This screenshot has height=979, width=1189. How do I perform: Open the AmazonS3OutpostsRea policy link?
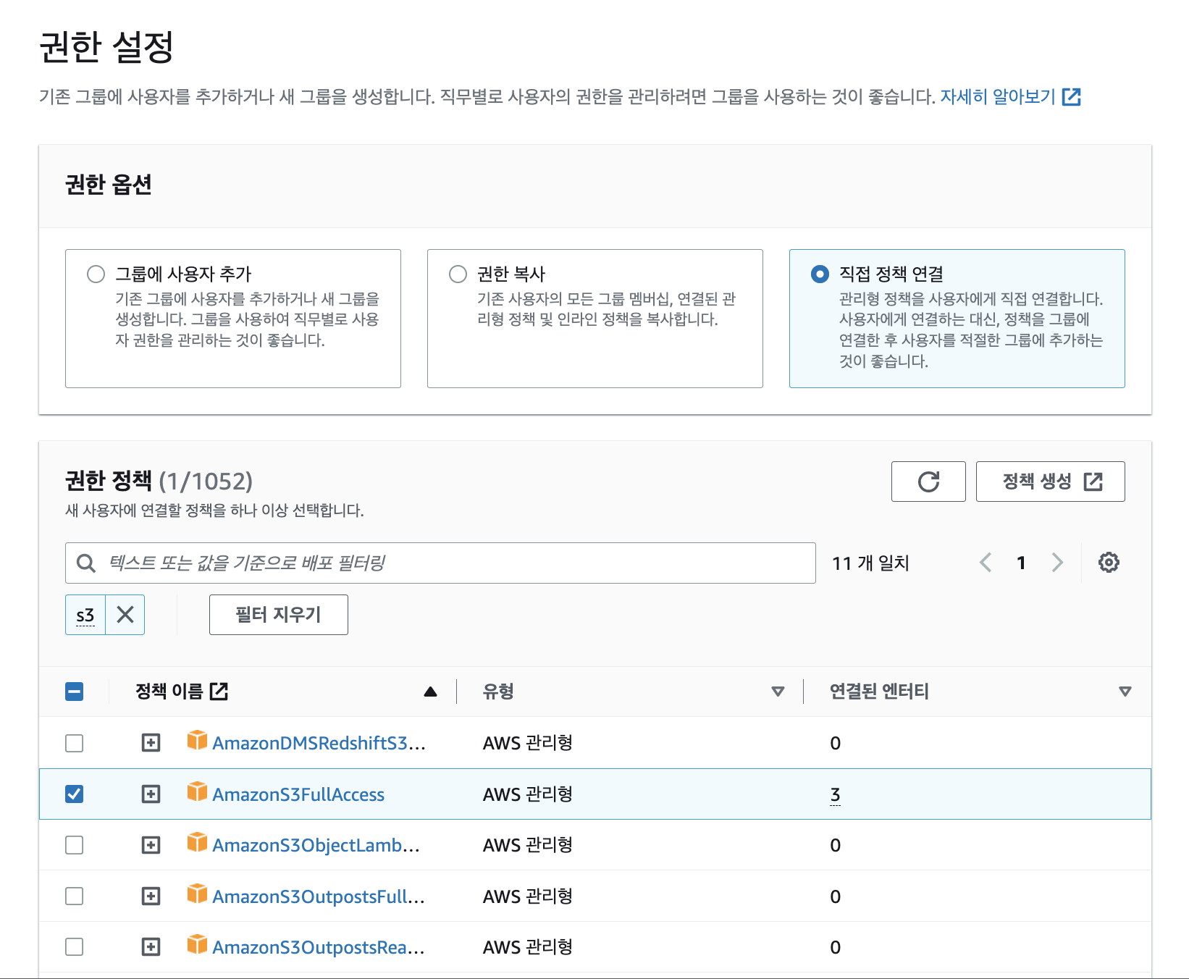pyautogui.click(x=319, y=947)
